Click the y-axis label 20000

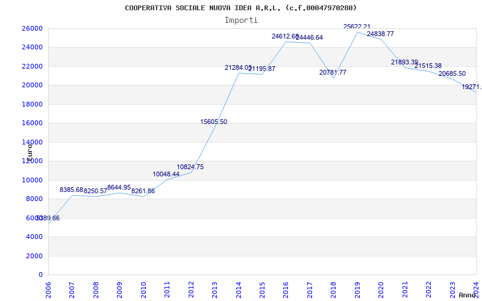32,85
